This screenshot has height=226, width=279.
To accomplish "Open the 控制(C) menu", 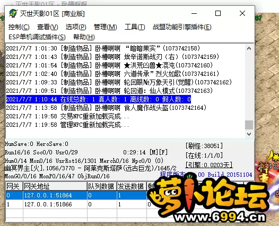I will point(19,27).
